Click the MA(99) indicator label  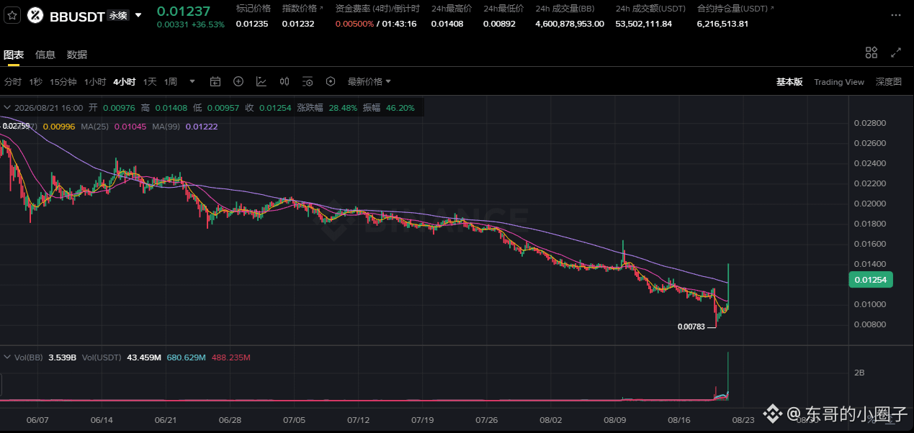[165, 127]
